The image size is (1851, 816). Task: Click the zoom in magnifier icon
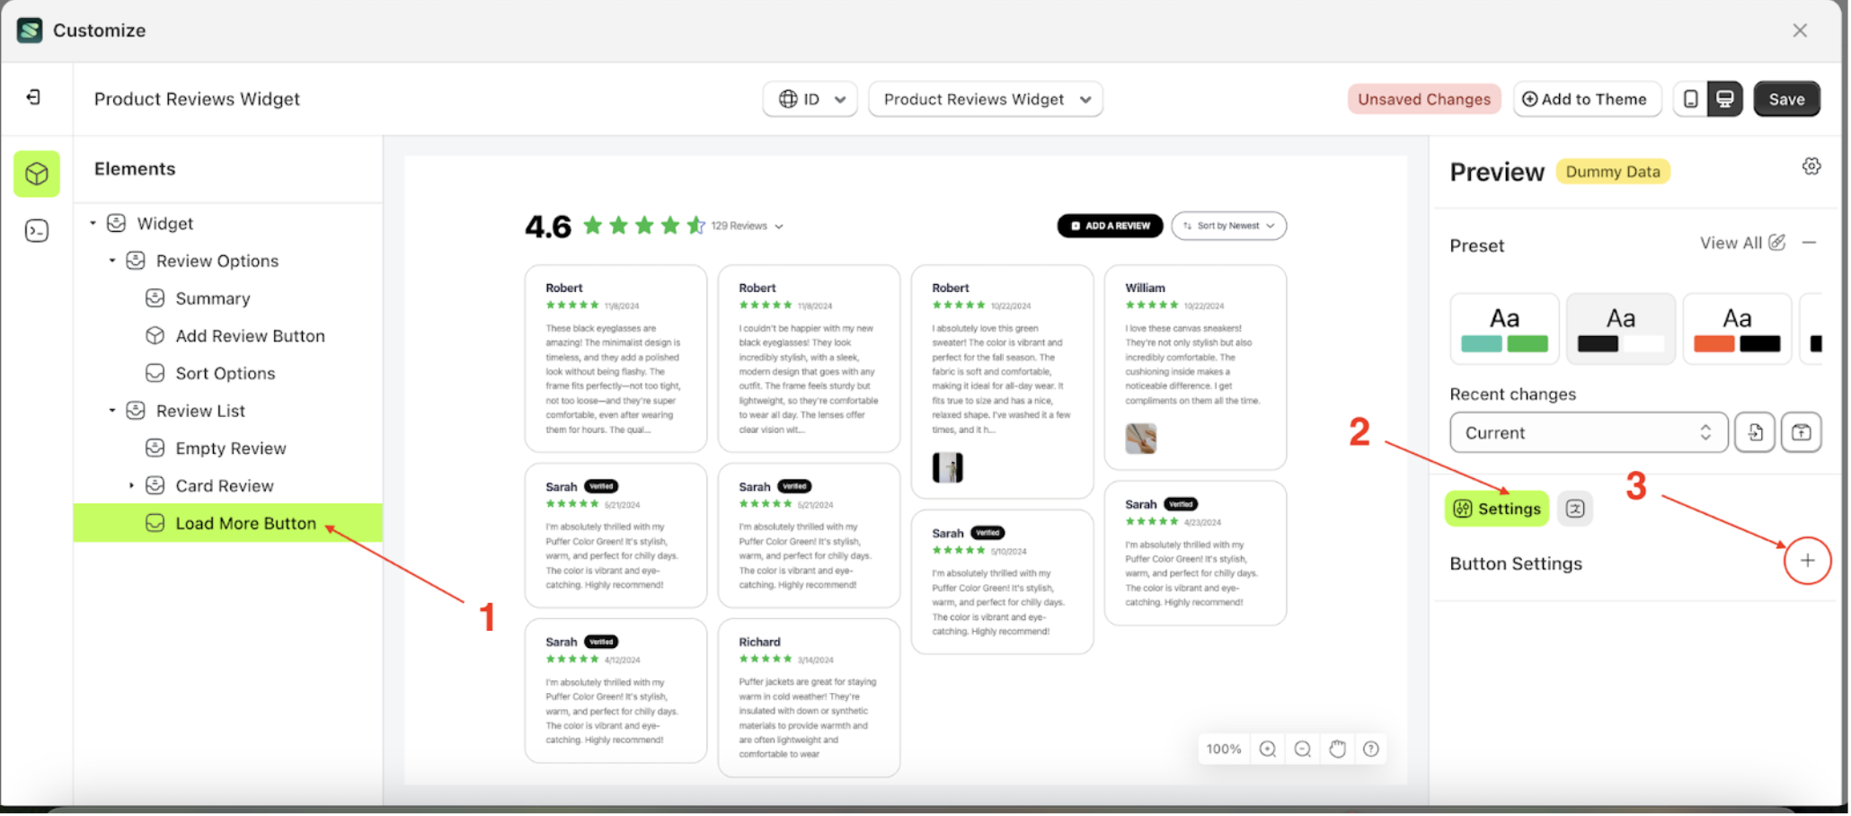[1267, 748]
